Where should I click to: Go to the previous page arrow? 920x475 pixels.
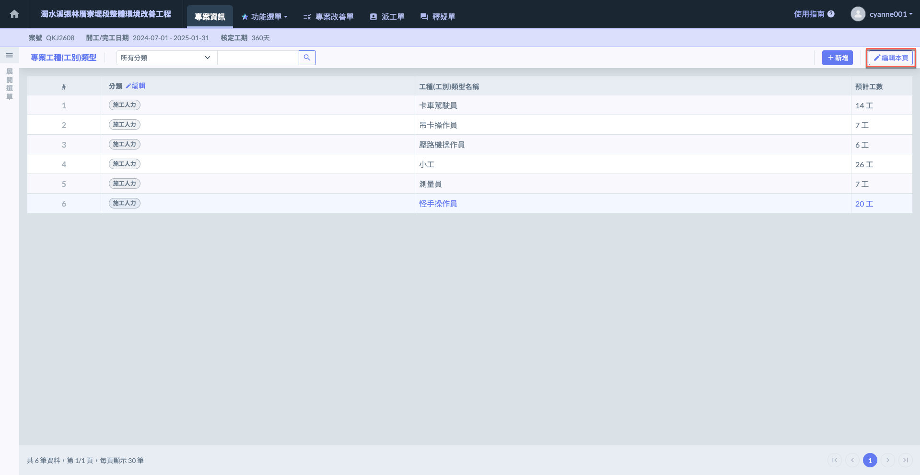click(x=852, y=460)
